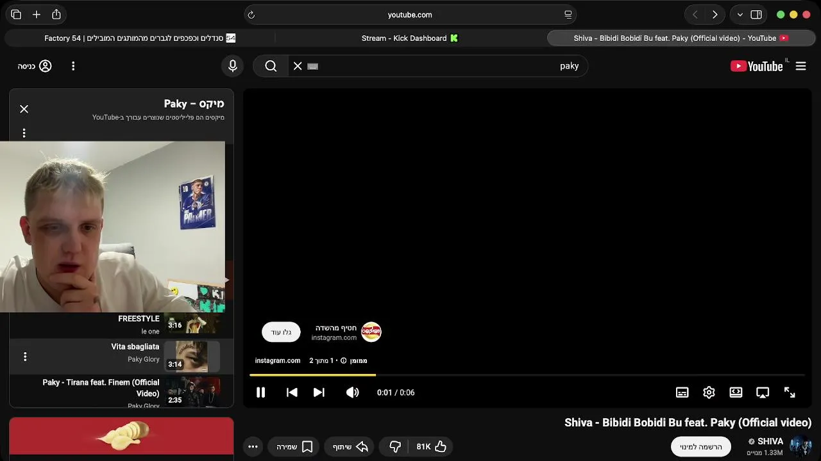This screenshot has height=461, width=821.
Task: Open Safari share icon
Action: [56, 15]
